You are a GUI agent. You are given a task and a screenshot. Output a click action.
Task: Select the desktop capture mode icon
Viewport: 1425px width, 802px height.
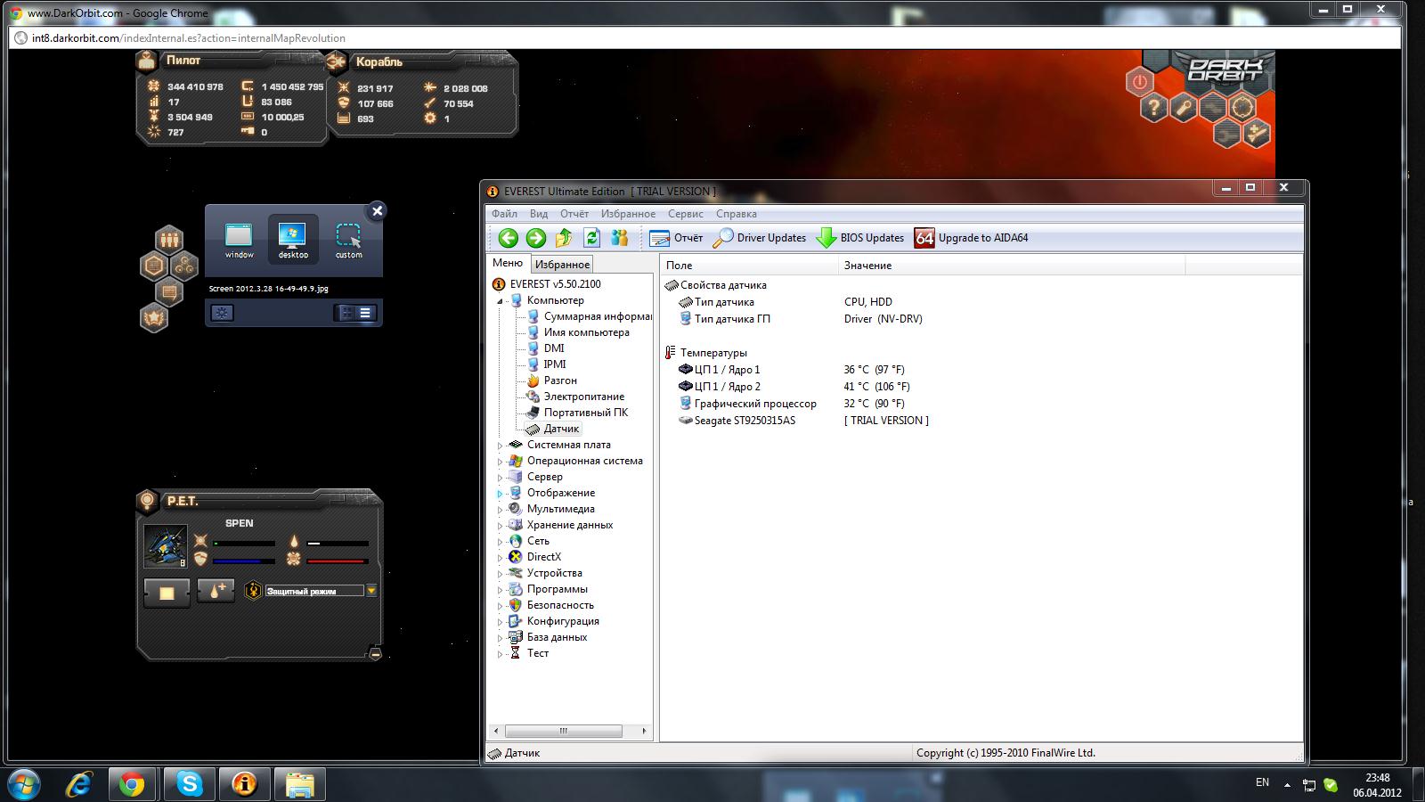(x=293, y=240)
